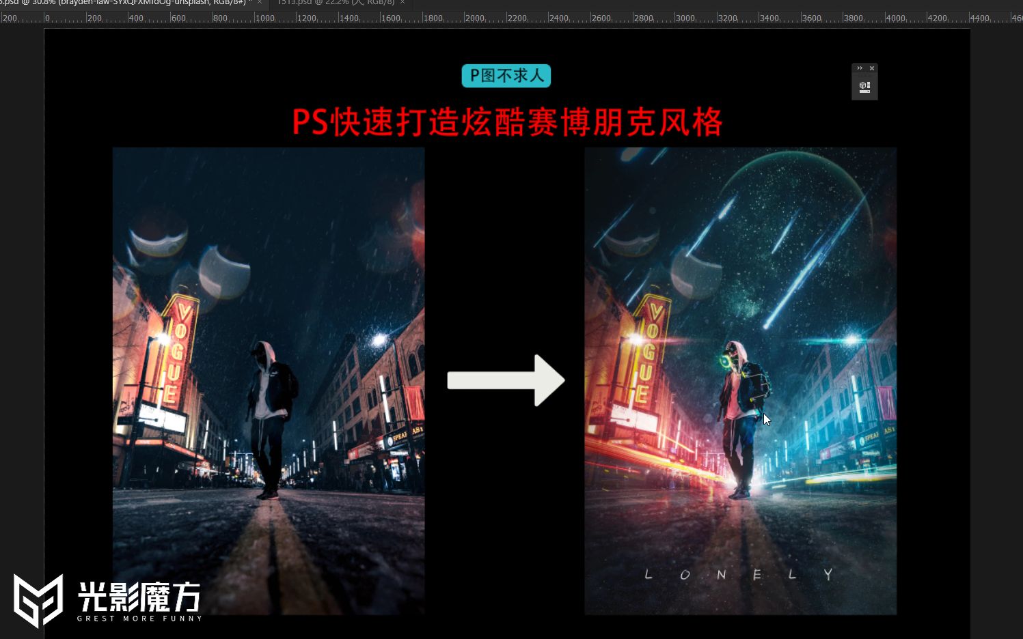The image size is (1023, 639).
Task: Click the original street photo on the left
Action: tap(269, 381)
